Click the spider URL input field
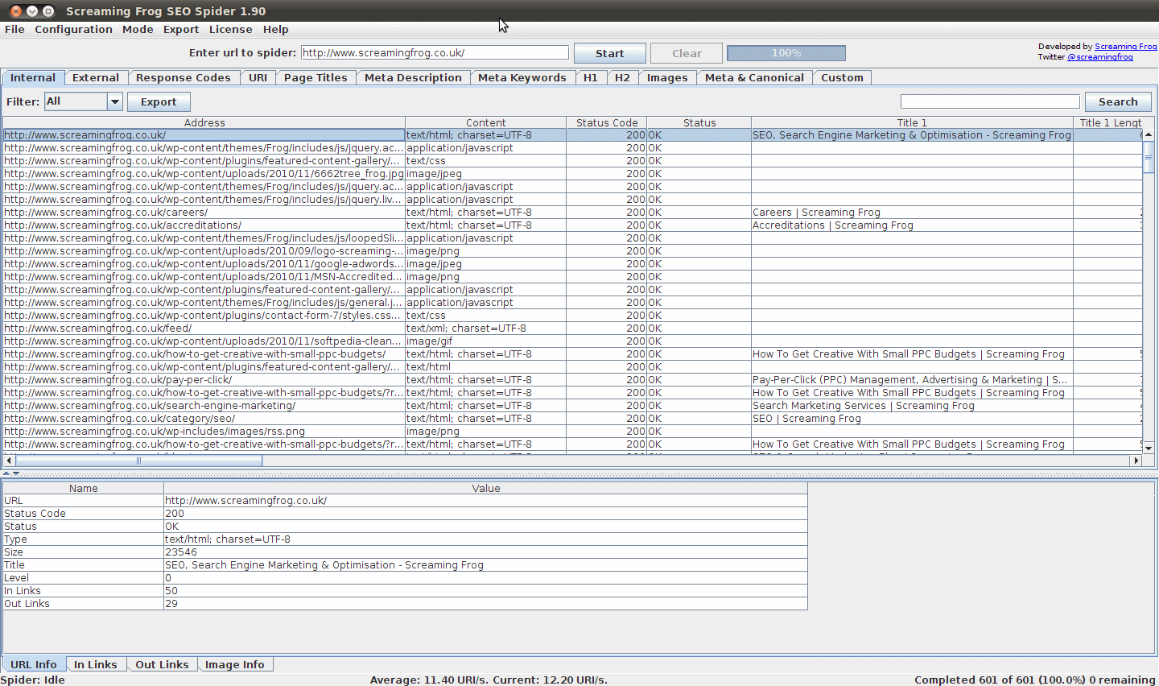 (x=435, y=52)
